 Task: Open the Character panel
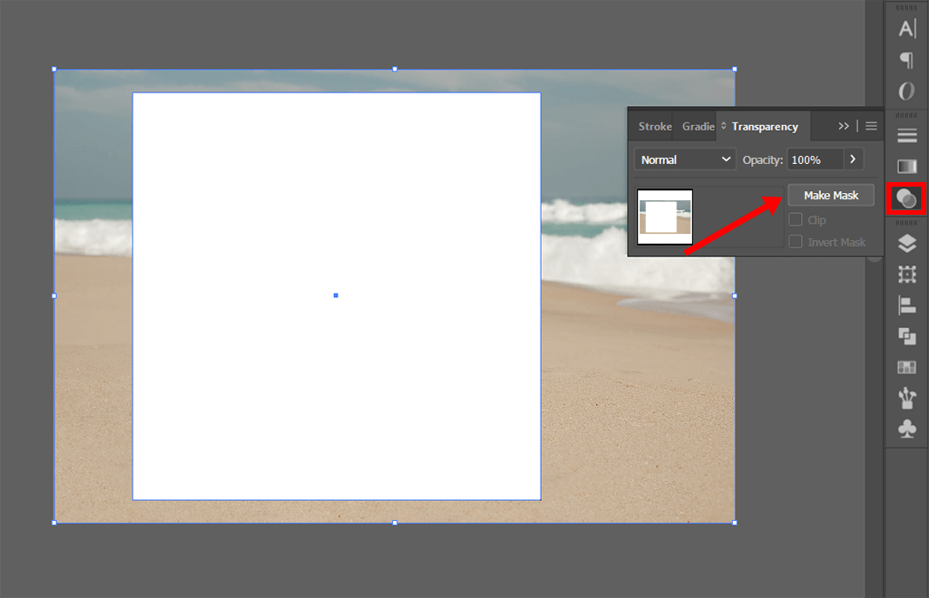click(906, 28)
